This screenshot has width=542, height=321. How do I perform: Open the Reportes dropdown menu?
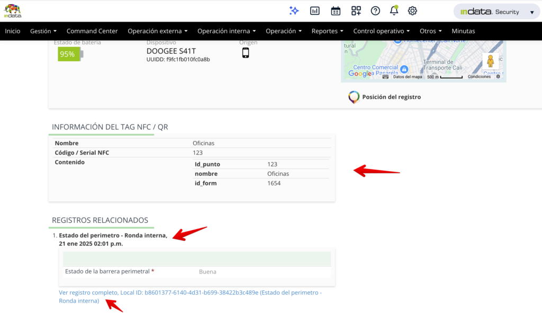click(327, 31)
